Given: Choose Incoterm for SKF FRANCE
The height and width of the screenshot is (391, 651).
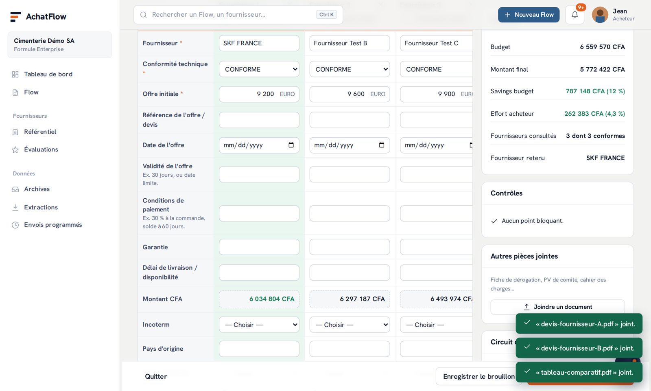Looking at the screenshot, I should [x=259, y=325].
